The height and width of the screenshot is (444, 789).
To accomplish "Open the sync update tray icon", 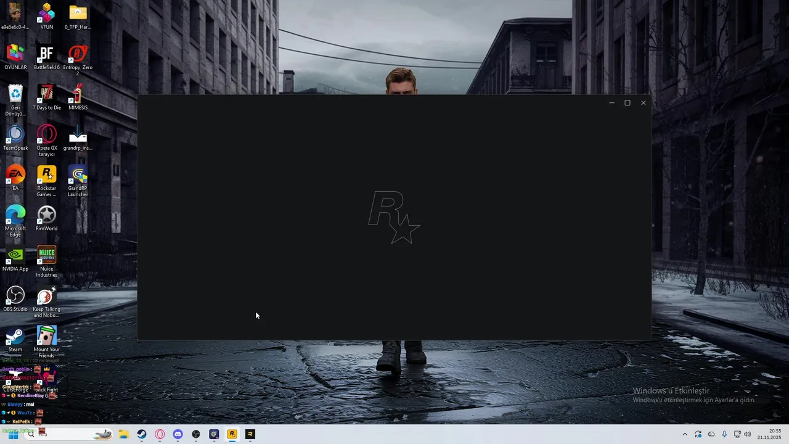I will tap(698, 434).
